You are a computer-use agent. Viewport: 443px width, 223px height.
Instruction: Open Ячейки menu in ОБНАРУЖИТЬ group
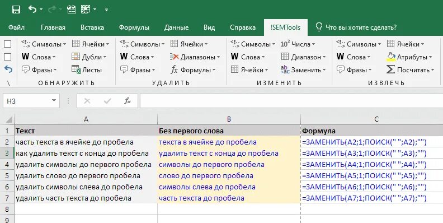pos(91,44)
